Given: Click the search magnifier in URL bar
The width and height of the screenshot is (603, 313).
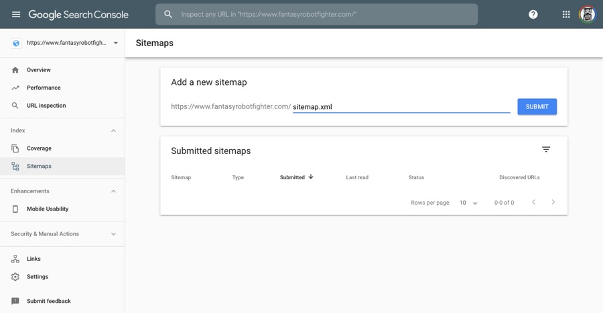Looking at the screenshot, I should [x=168, y=14].
